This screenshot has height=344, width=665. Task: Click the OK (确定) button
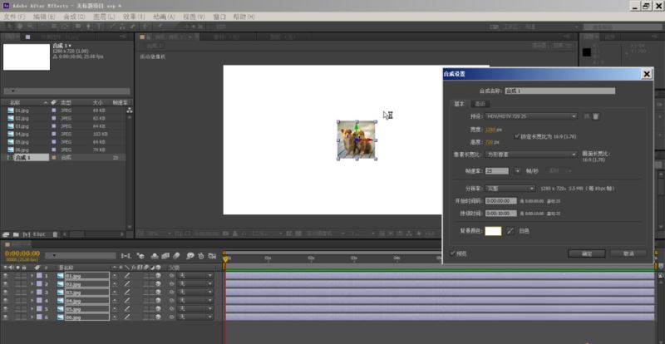click(587, 253)
